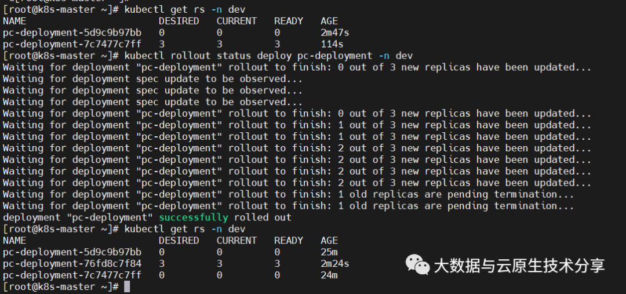Click the WeChat logo in the watermark
This screenshot has width=626, height=294.
[x=418, y=264]
